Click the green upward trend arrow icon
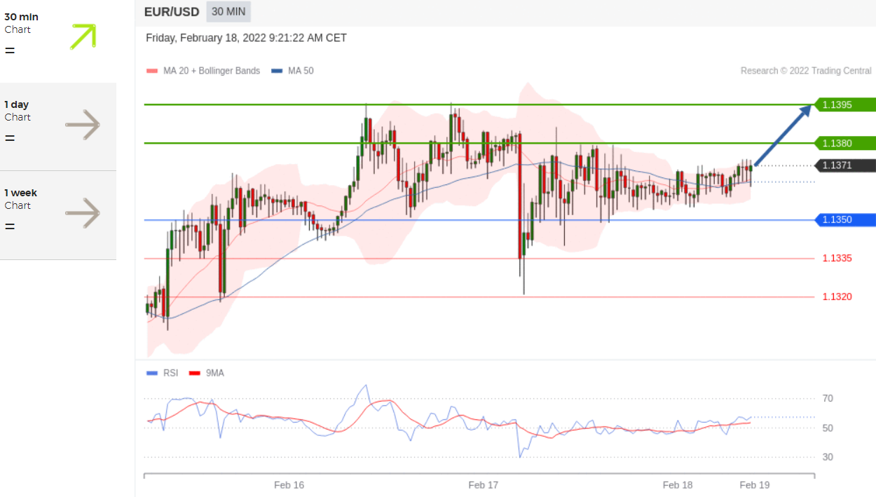Viewport: 876px width, 497px height. pyautogui.click(x=83, y=36)
